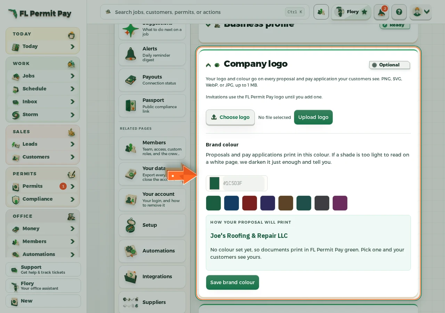The height and width of the screenshot is (313, 445).
Task: Open the notifications bell with badge
Action: pos(381,12)
